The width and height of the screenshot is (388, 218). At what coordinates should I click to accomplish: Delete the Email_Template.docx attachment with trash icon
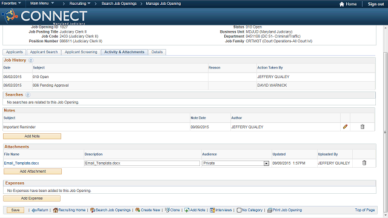click(x=364, y=163)
